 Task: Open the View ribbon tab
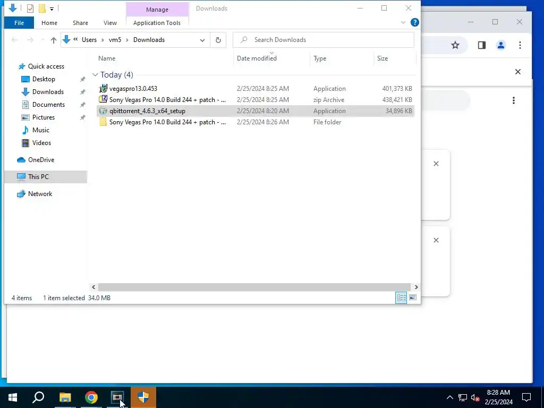tap(110, 23)
